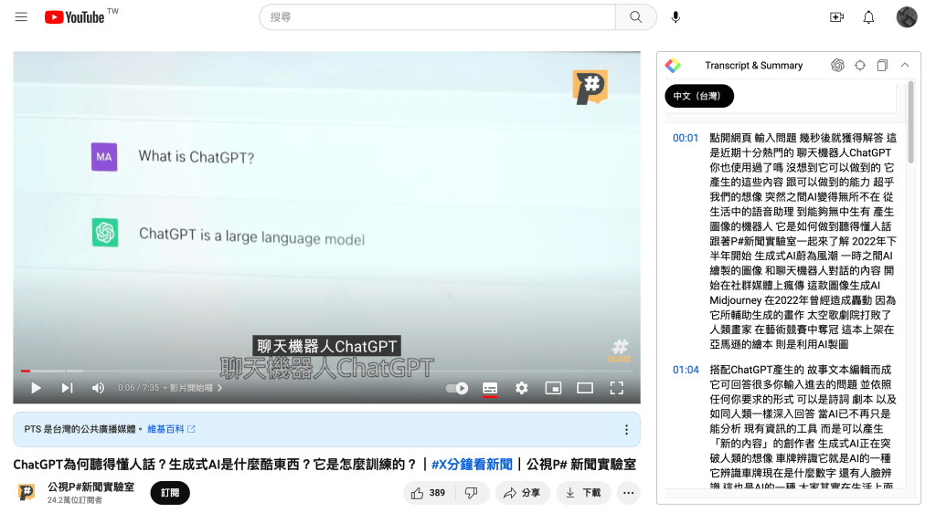Collapse the Transcript & Summary panel
This screenshot has height=513, width=936.
905,66
